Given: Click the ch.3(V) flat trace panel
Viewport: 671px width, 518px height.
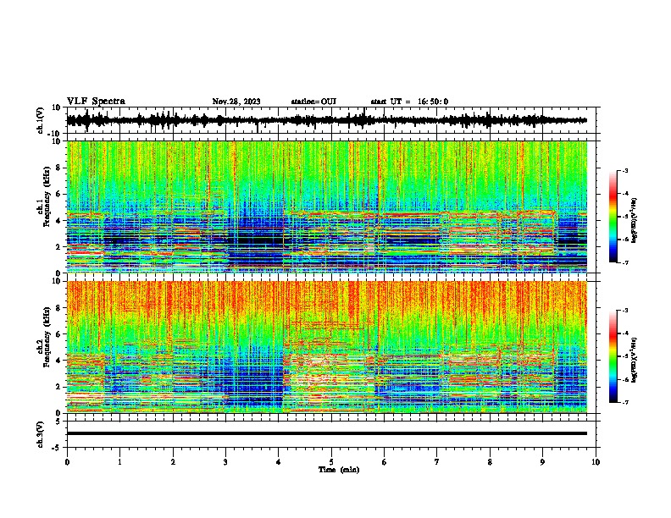Looking at the screenshot, I should pos(333,434).
